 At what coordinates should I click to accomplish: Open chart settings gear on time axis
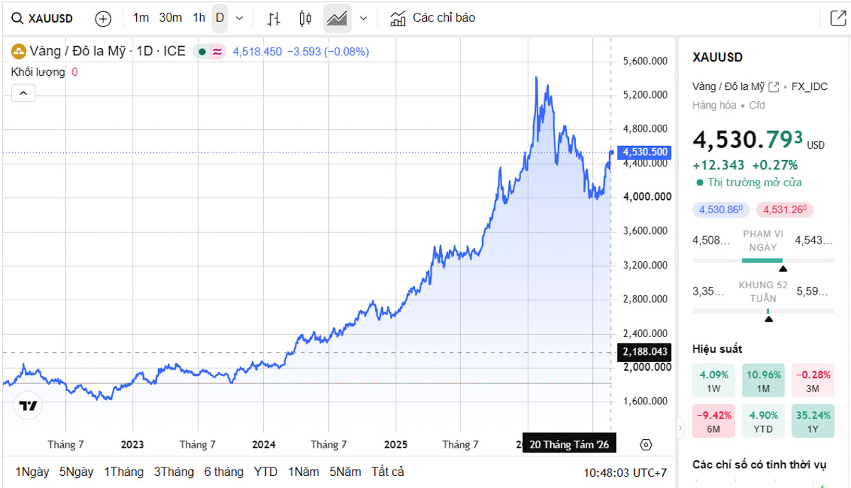pyautogui.click(x=645, y=445)
